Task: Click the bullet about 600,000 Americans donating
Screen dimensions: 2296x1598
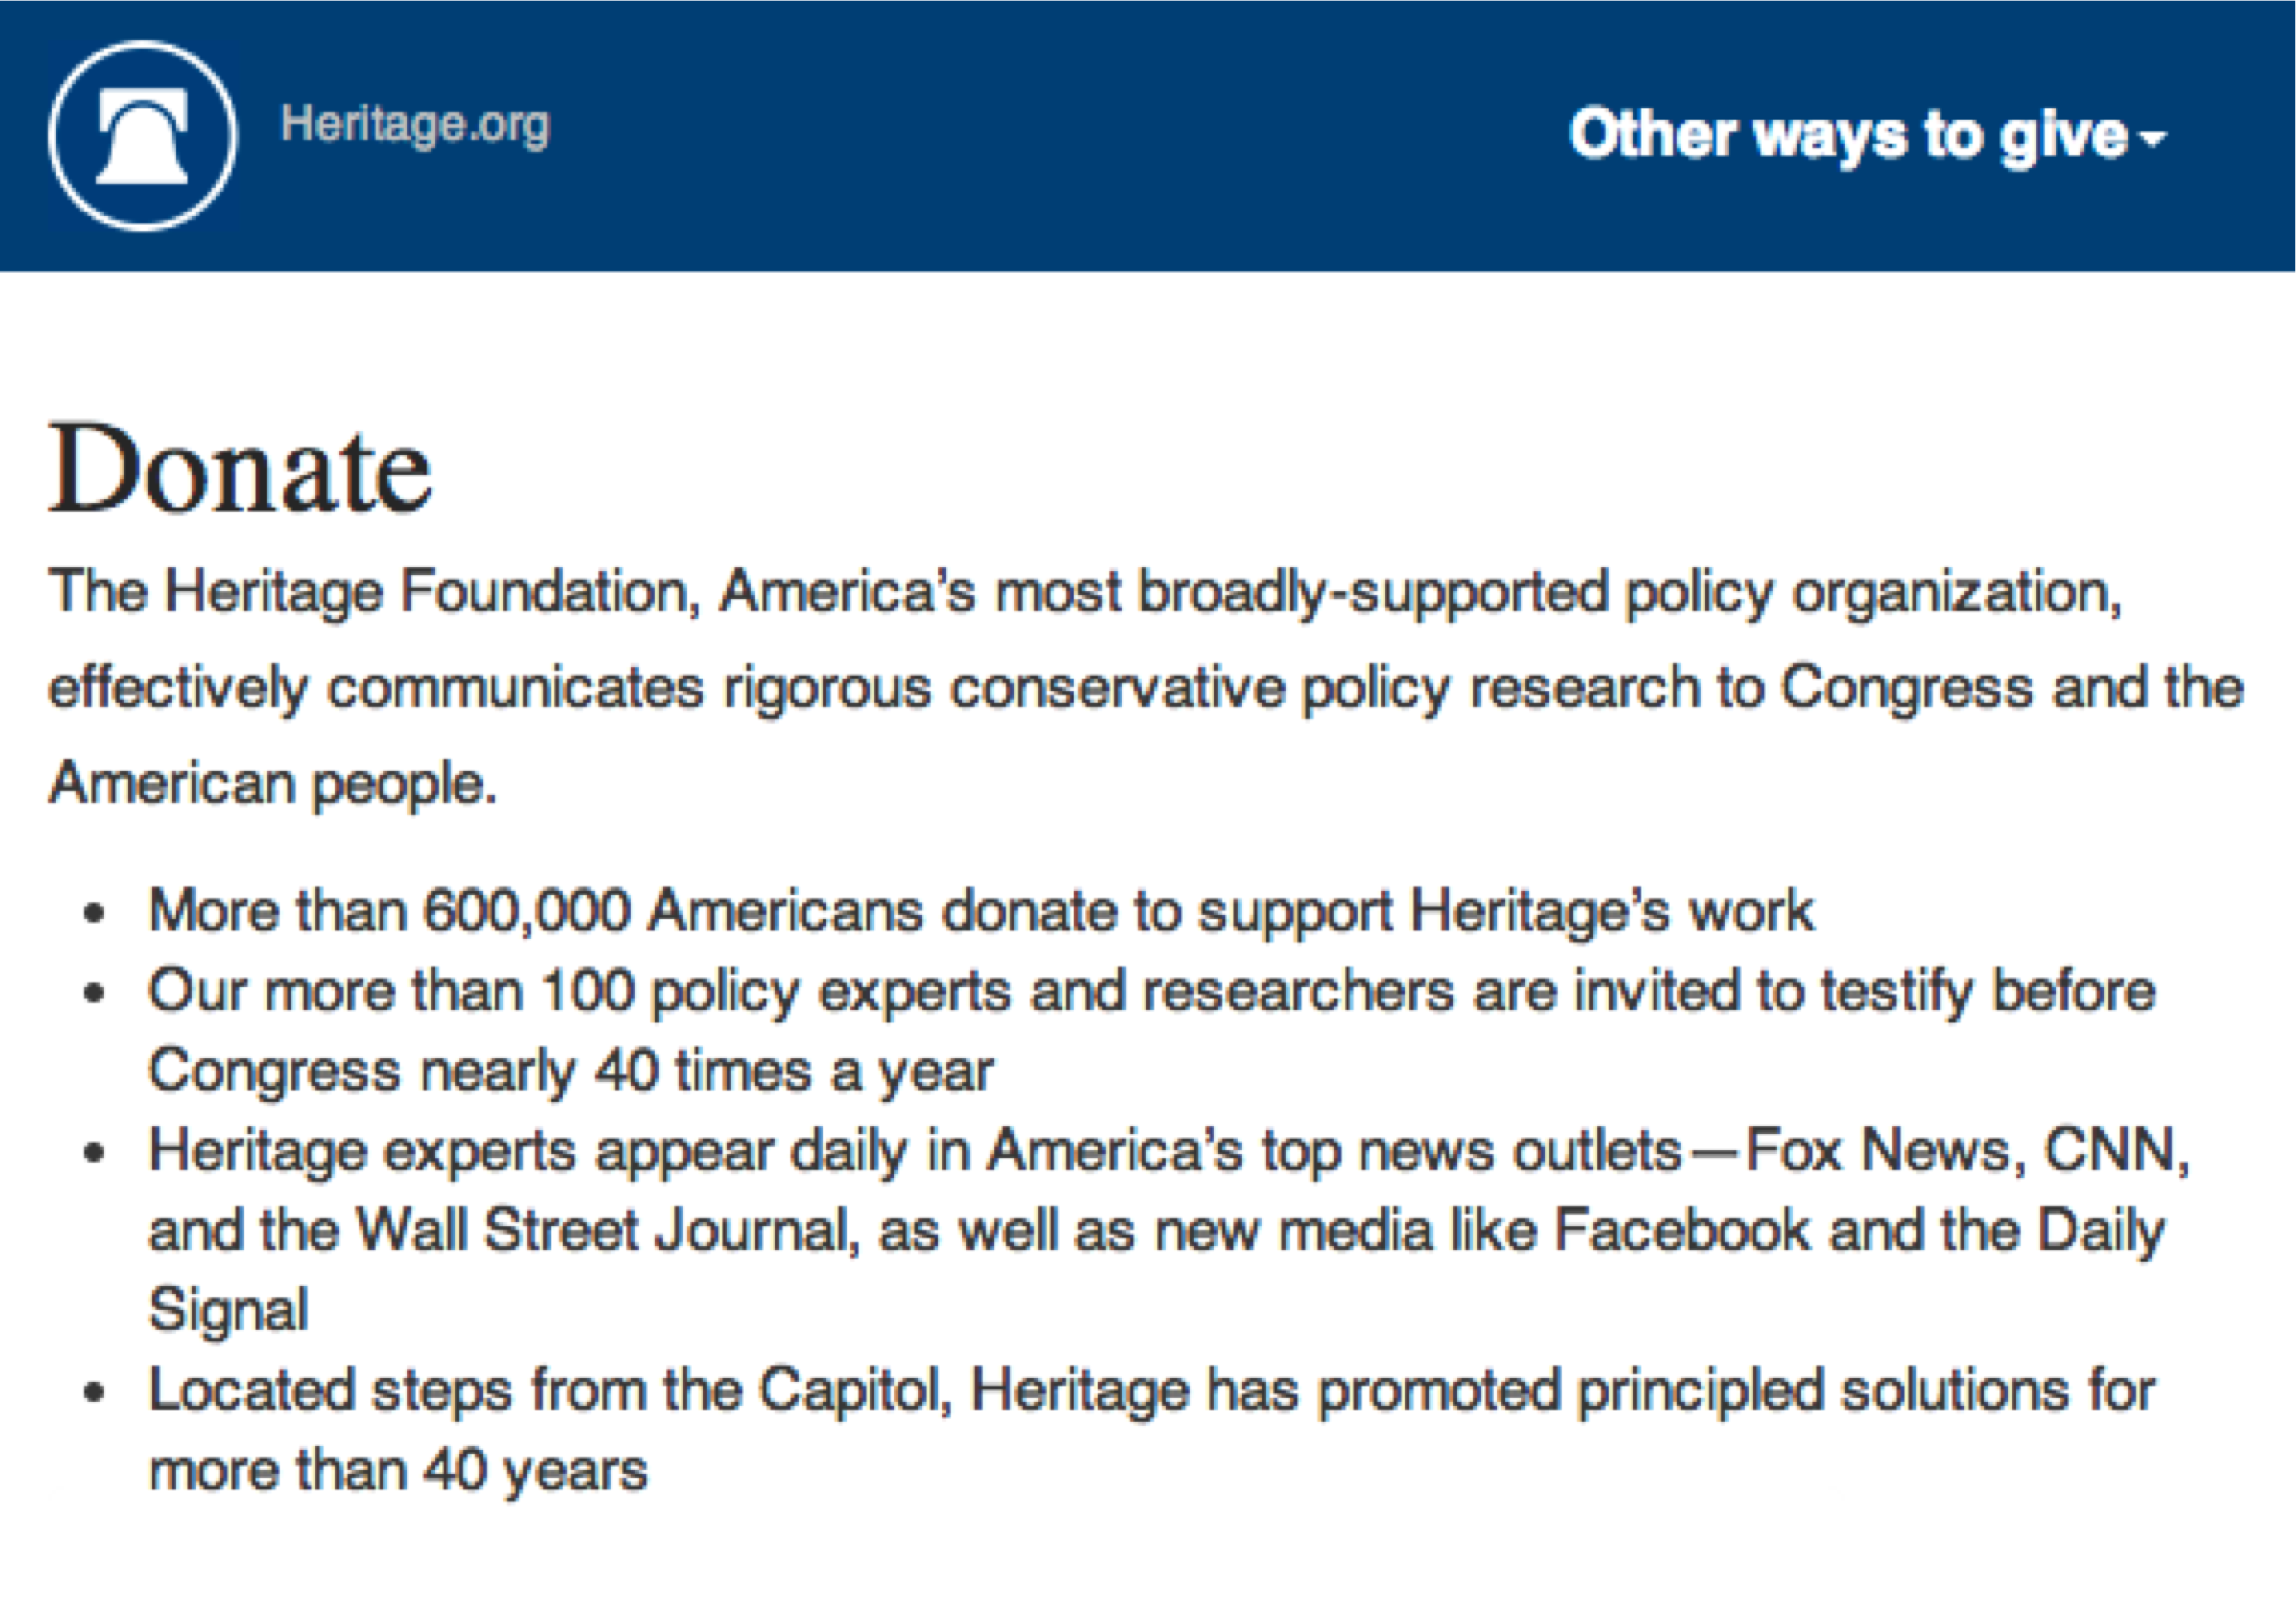Action: point(980,911)
